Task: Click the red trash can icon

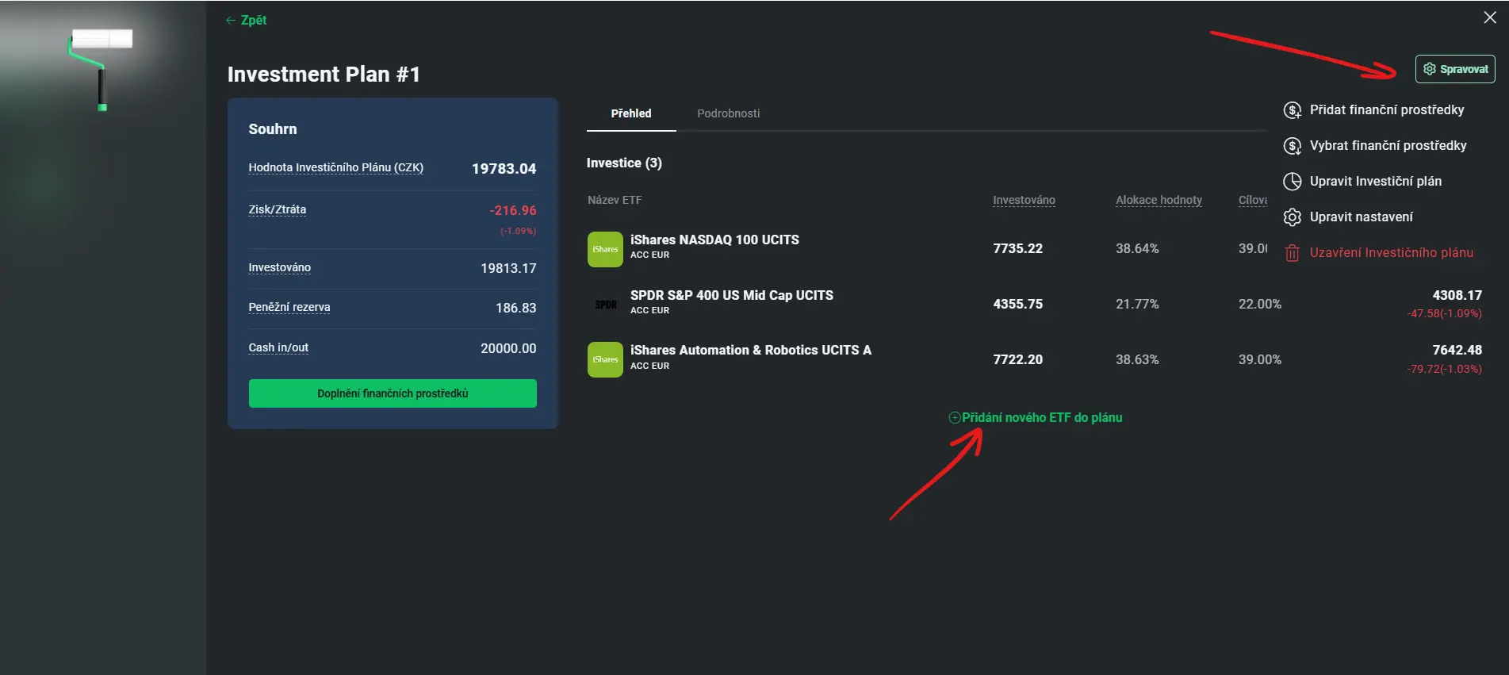Action: (x=1293, y=253)
